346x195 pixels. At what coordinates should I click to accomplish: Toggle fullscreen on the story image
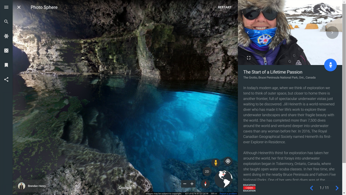249,57
